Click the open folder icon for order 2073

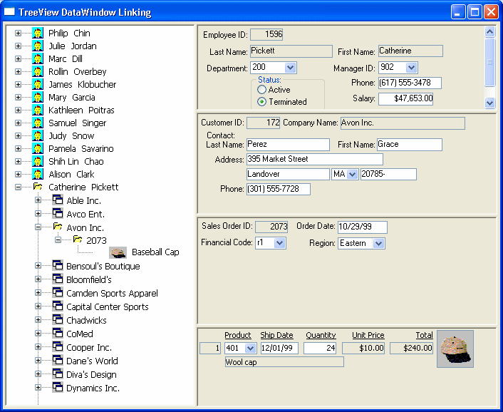coord(77,240)
